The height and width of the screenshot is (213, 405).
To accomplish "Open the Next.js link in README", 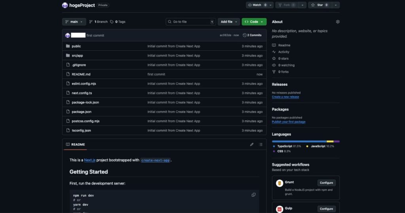I will pyautogui.click(x=90, y=160).
